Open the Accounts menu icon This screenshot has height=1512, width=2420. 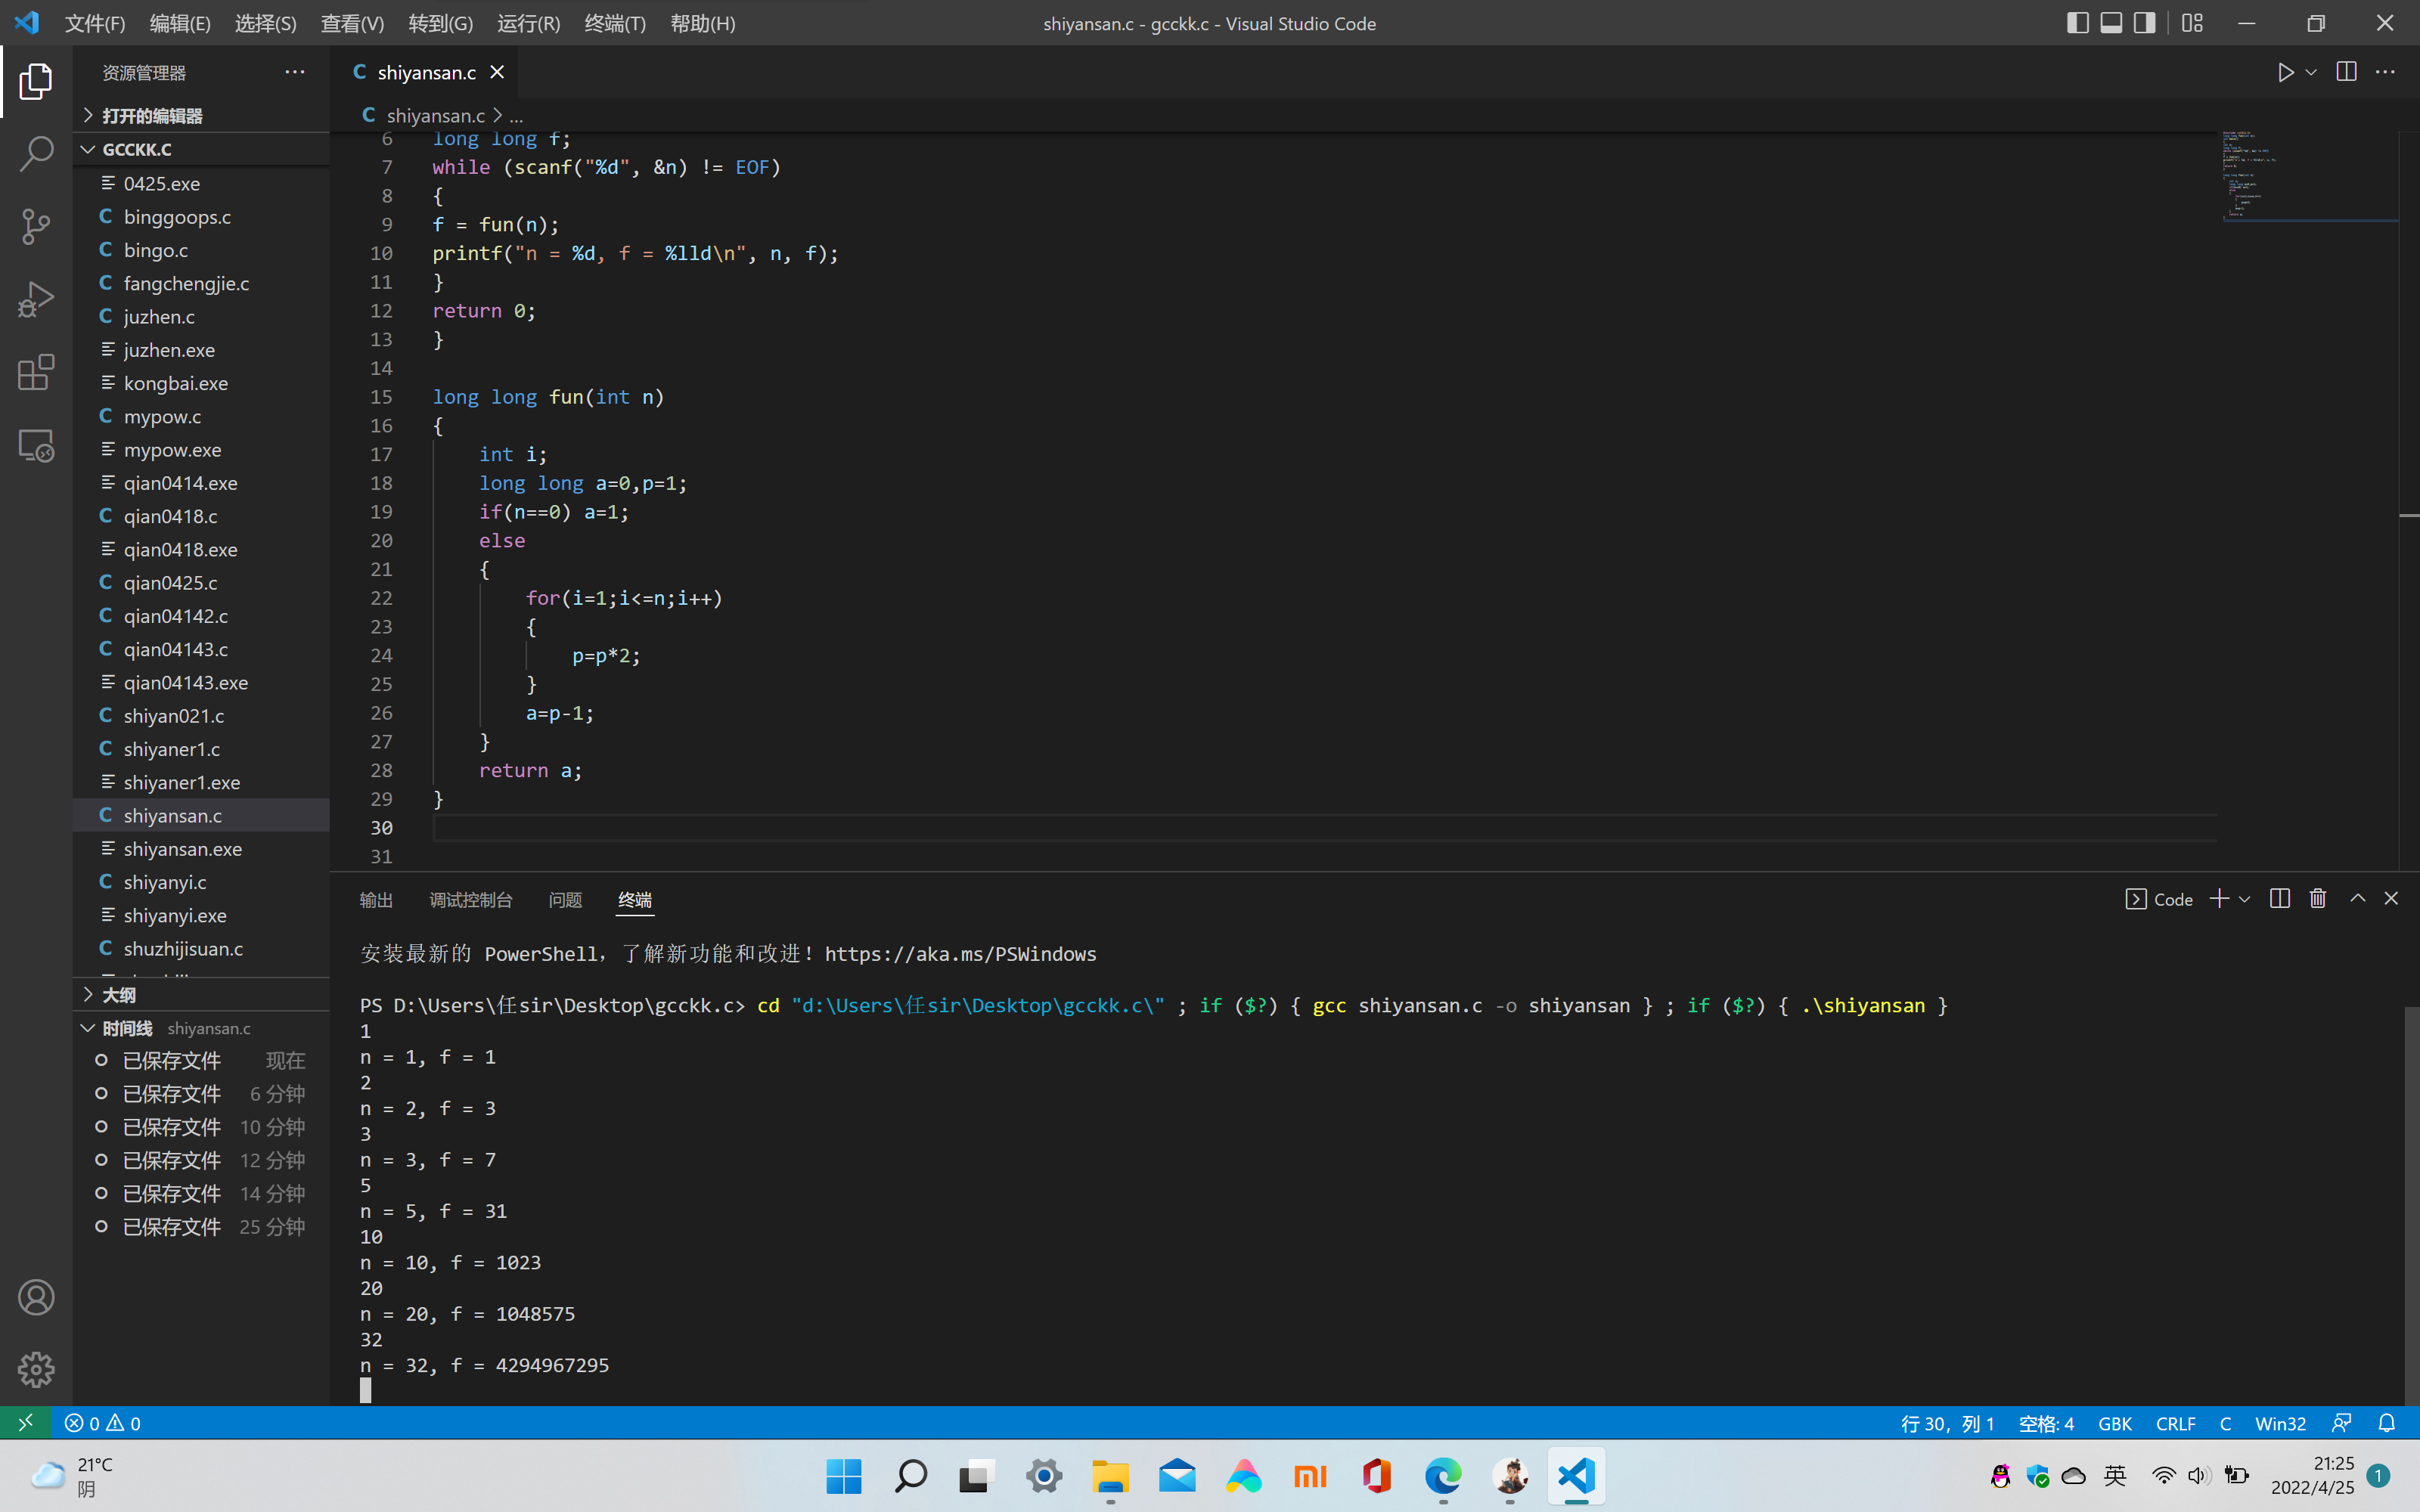point(36,1297)
